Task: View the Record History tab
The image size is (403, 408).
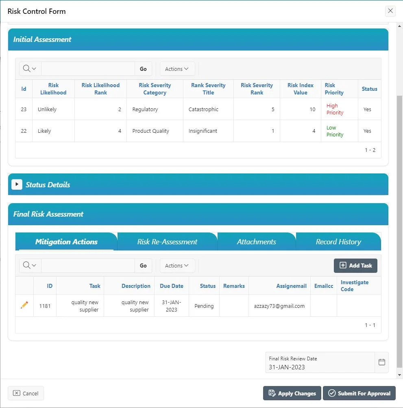Action: coord(339,241)
